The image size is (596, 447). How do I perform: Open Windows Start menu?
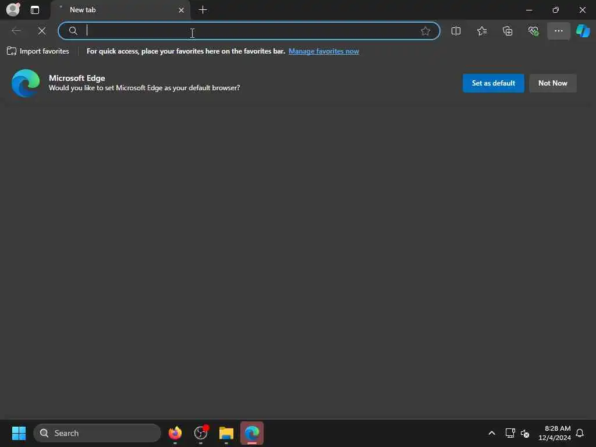(x=19, y=433)
